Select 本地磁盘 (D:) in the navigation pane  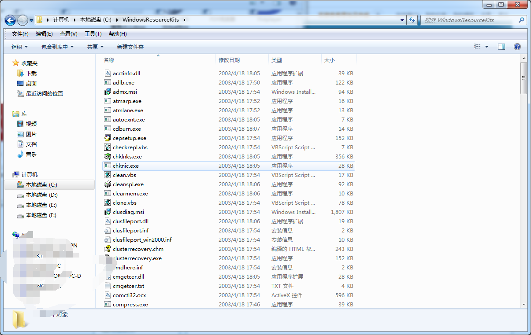click(x=42, y=195)
